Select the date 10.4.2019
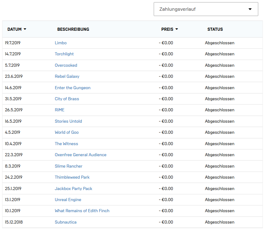 [x=13, y=144]
